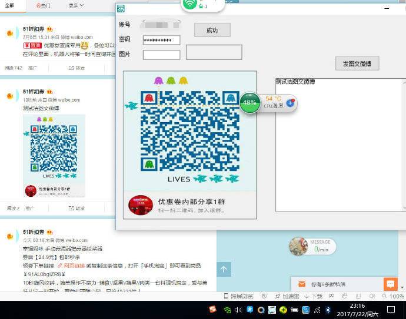Image resolution: width=406 pixels, height=319 pixels.
Task: Open the Windows Action Center icon
Action: (x=391, y=310)
